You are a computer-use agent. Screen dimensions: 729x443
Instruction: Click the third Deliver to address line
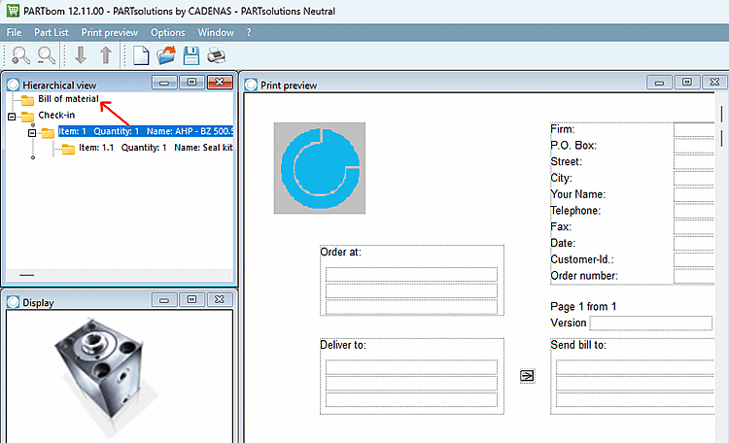click(x=411, y=399)
